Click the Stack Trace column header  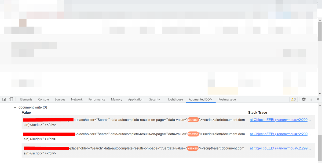click(x=258, y=113)
